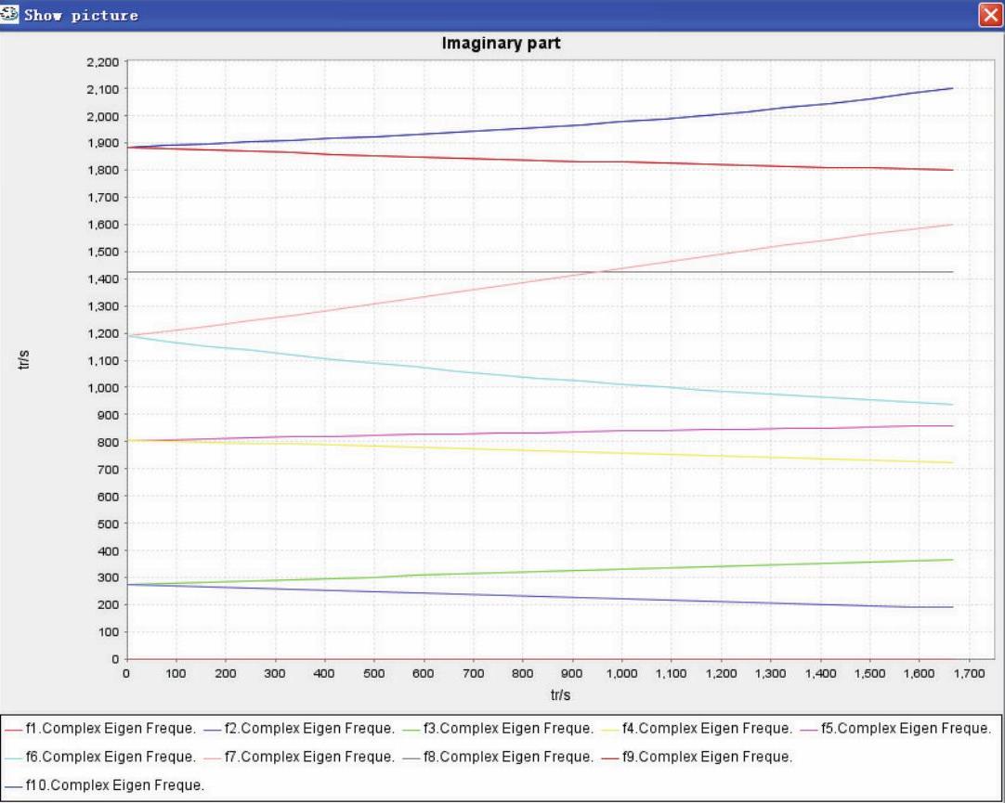Click the f5.Complex Eigen Freque. legend label
This screenshot has height=803, width=1005.
(905, 729)
